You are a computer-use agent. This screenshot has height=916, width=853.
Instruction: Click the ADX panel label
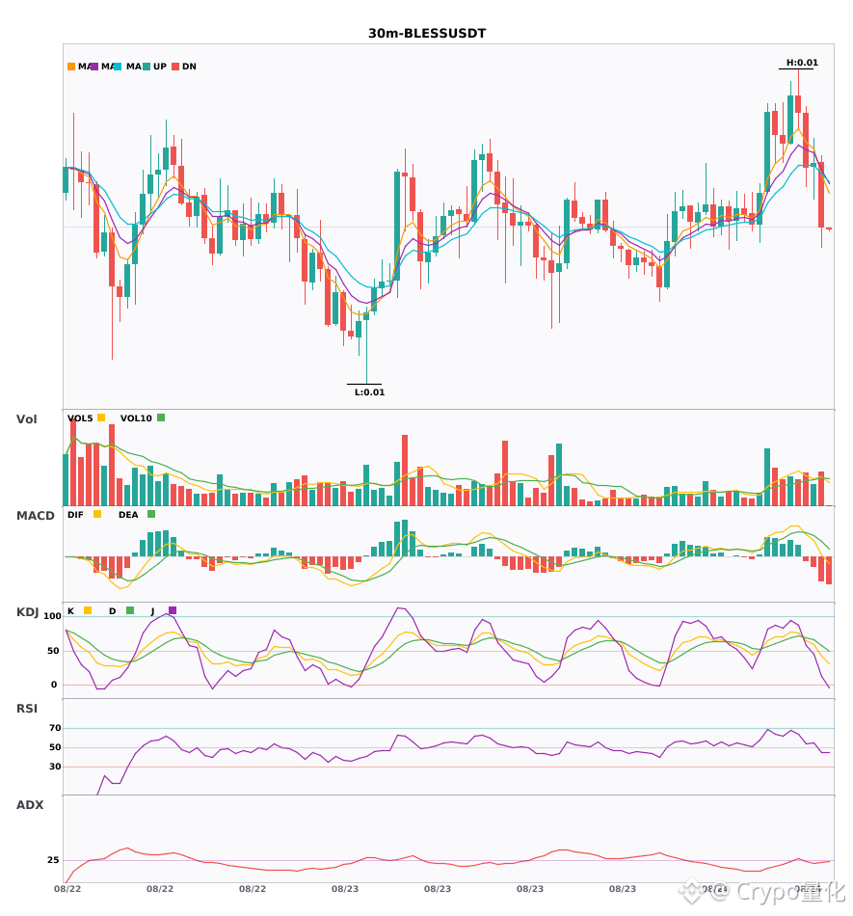pyautogui.click(x=30, y=805)
